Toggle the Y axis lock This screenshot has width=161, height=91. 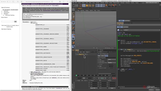[100, 5]
